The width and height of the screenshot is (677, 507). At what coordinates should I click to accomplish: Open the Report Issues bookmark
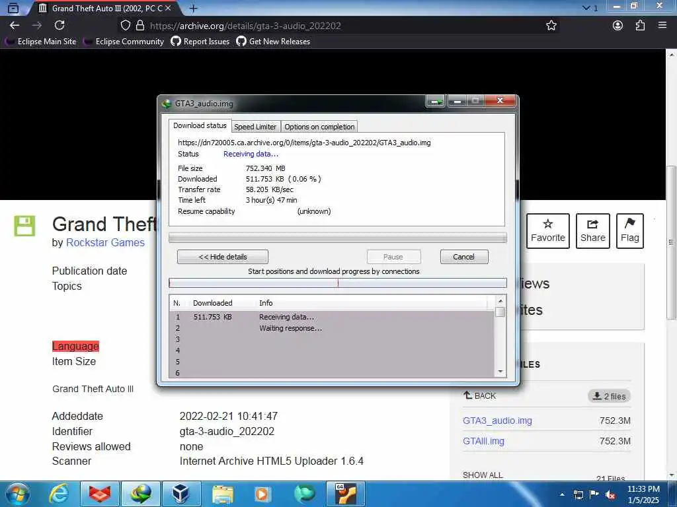200,42
